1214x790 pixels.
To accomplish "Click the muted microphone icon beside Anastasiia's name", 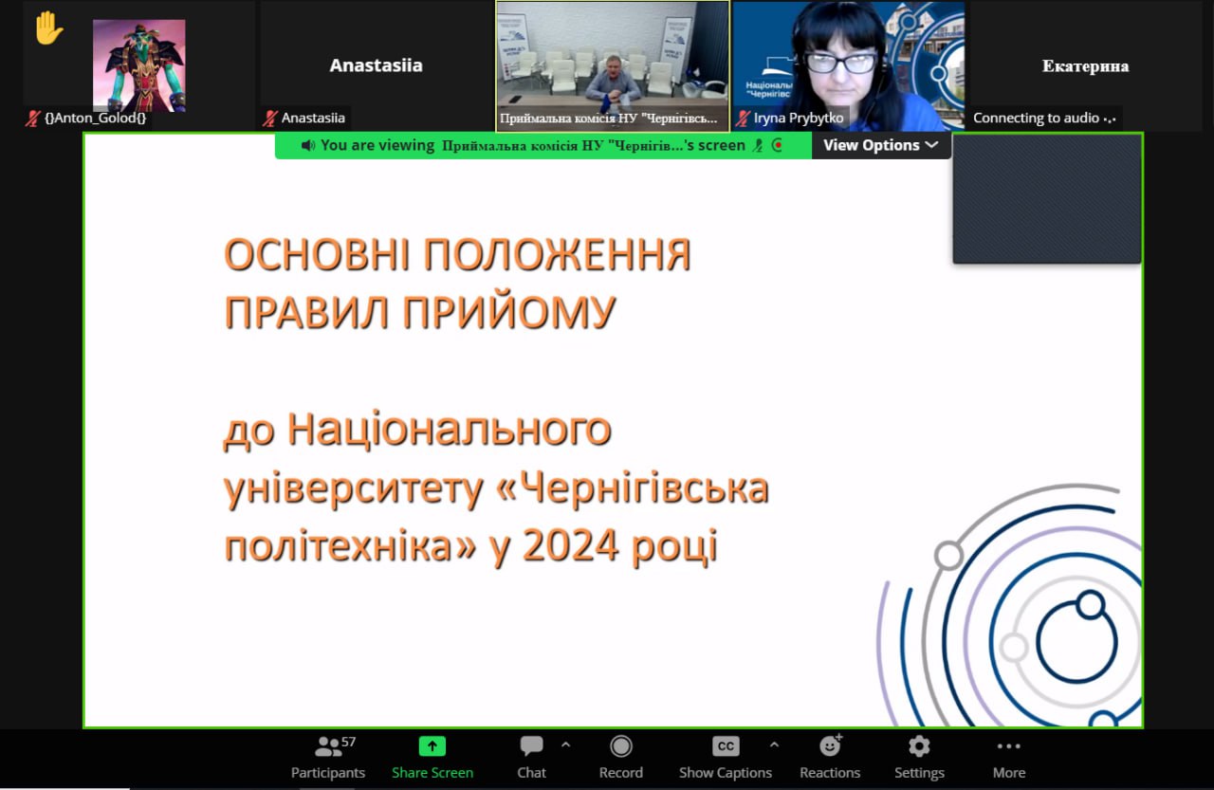I will (x=270, y=119).
